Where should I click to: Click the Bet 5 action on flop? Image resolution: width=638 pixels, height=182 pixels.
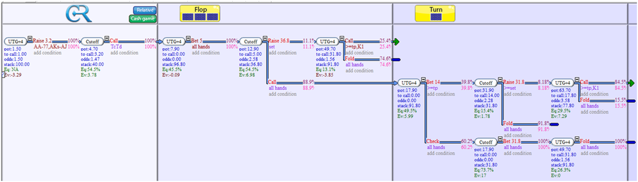[x=197, y=41]
